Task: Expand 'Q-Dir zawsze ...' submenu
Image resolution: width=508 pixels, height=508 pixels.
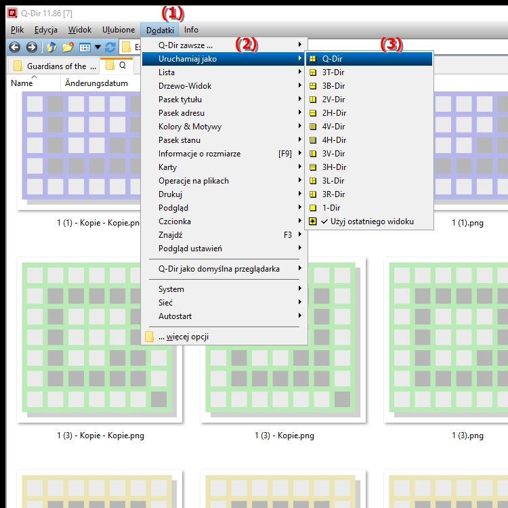Action: pos(224,45)
